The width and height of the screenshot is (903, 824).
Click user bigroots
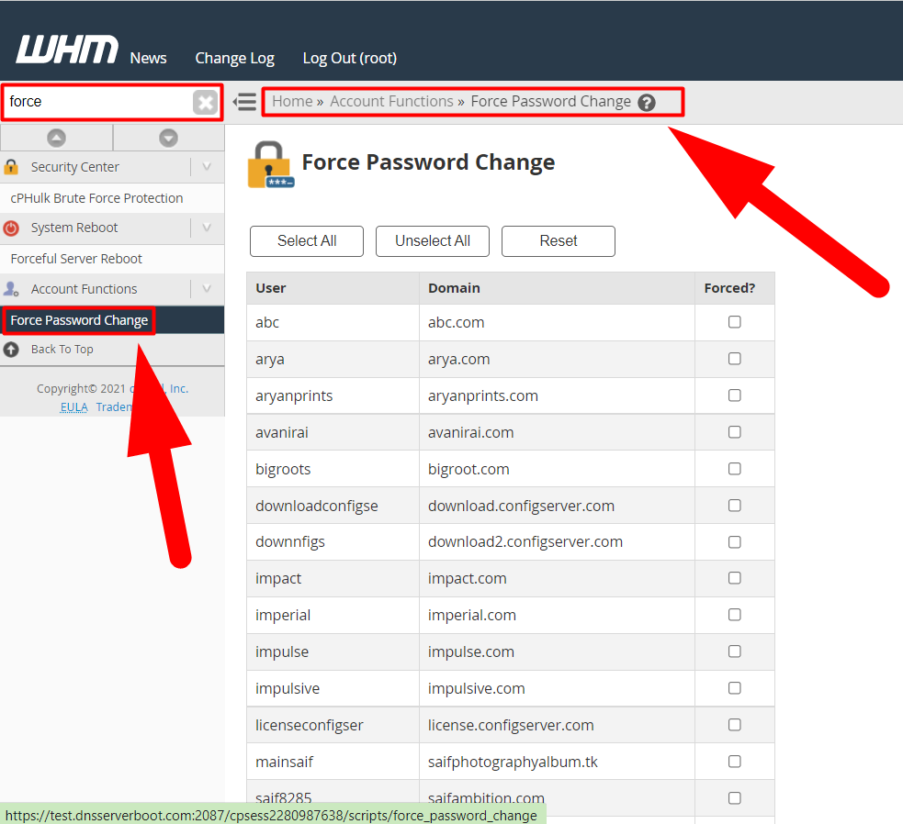tap(283, 470)
